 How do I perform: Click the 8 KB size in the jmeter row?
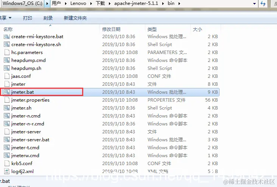click(213, 84)
